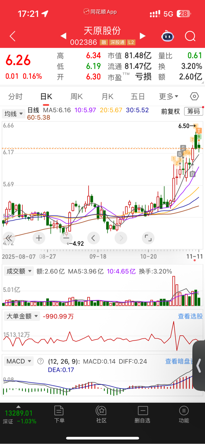Open the MACD indicator dropdown
This screenshot has height=444, width=205.
tap(19, 361)
